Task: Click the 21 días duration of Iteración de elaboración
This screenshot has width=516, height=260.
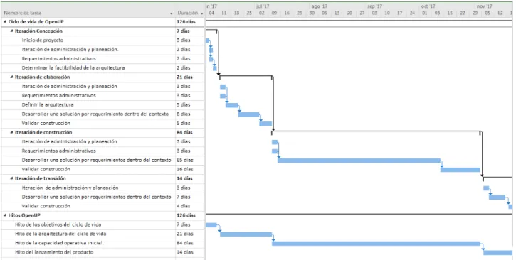Action: tap(189, 77)
